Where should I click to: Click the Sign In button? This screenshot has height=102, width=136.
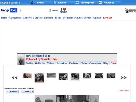pyautogui.click(x=131, y=12)
